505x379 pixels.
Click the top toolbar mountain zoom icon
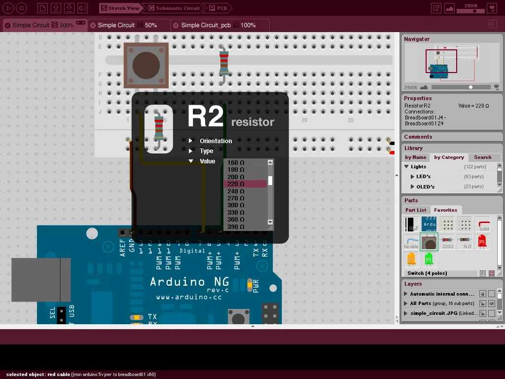click(x=449, y=8)
